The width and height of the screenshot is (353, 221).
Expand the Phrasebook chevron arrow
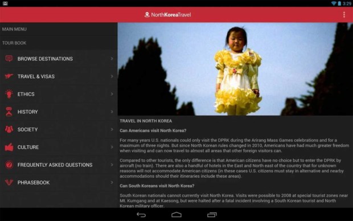pos(112,182)
